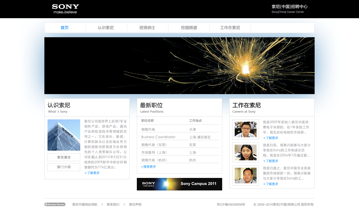Go to the 首页 tab

[65, 28]
